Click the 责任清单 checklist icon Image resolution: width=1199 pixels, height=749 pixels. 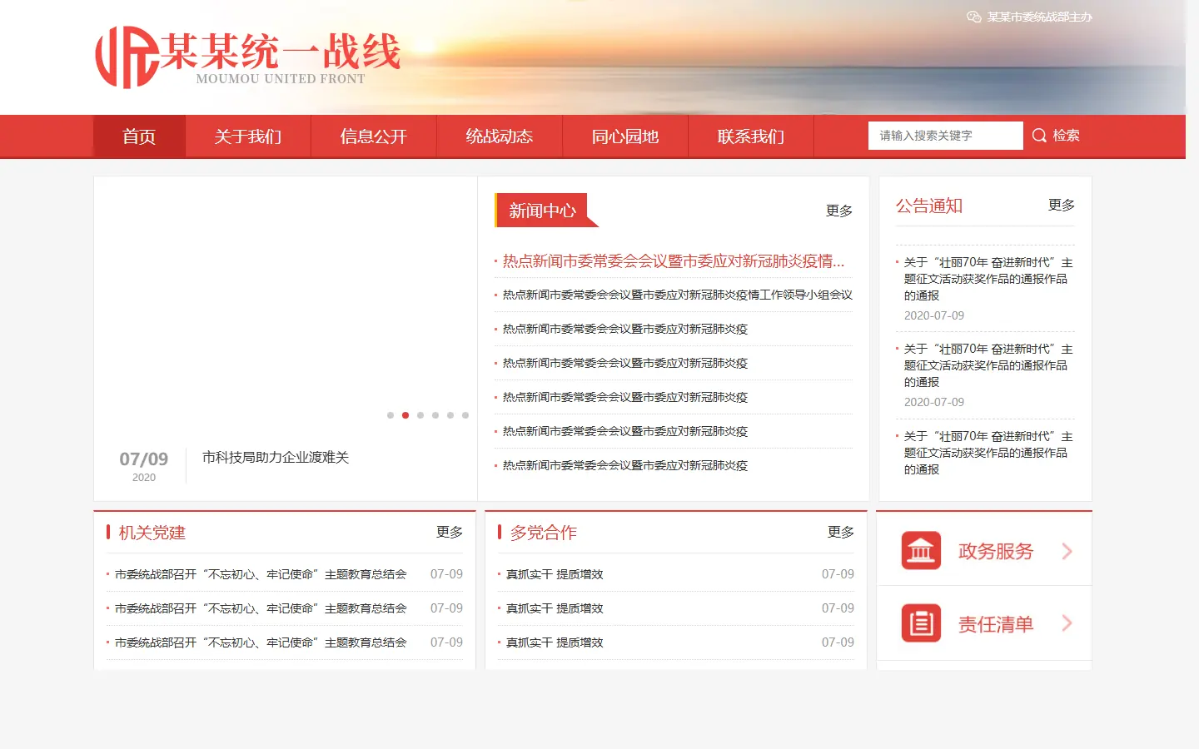point(921,623)
